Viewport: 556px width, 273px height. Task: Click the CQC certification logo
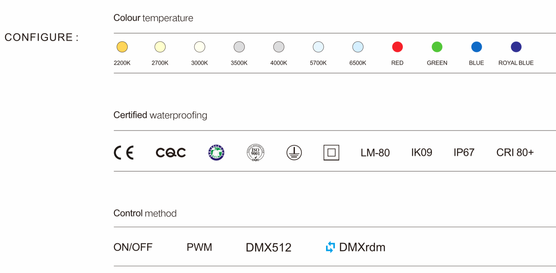tap(171, 153)
